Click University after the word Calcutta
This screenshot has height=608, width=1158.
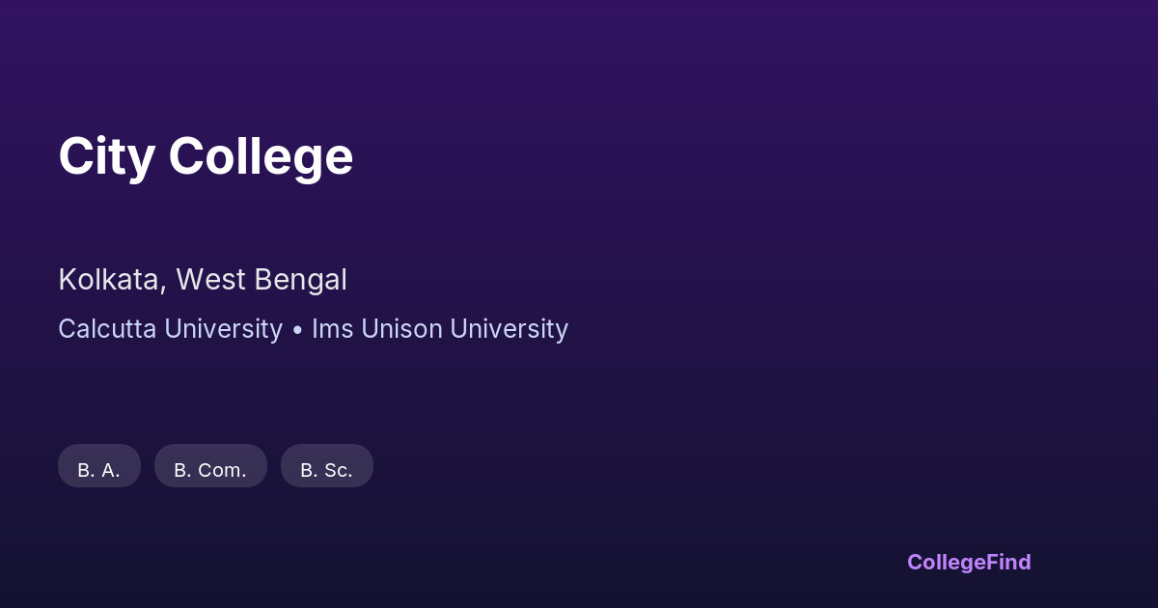[x=223, y=329]
